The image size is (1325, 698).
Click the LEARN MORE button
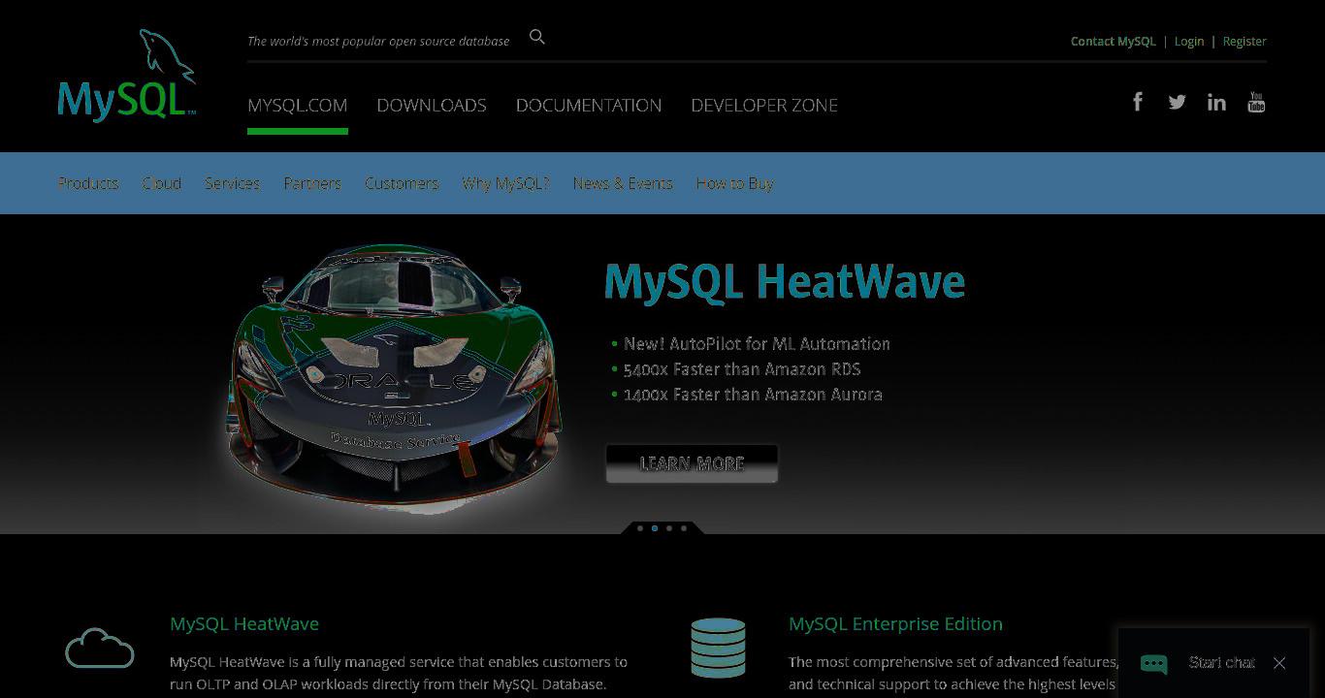[x=692, y=463]
